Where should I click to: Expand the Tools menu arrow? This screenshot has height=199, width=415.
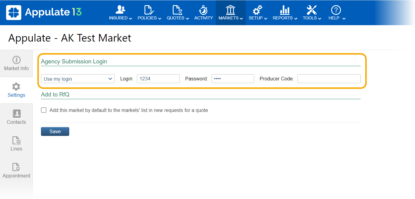click(x=320, y=19)
